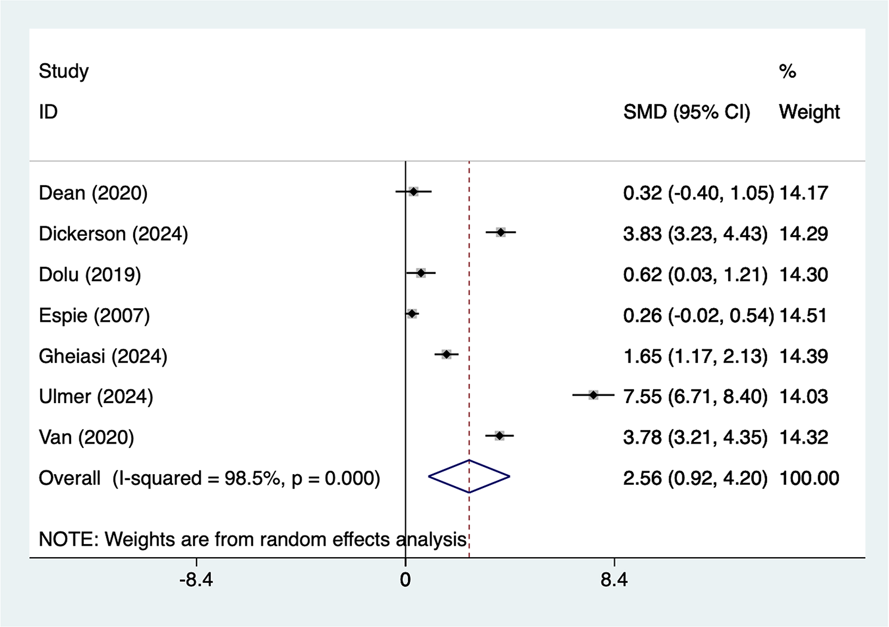
Task: Click the 0 x-axis tick label
Action: 405,580
